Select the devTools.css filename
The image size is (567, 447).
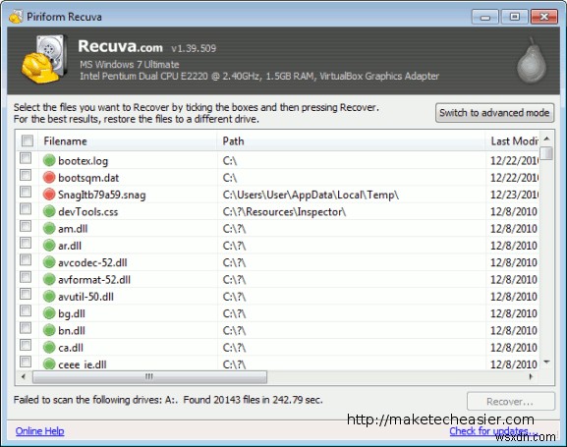click(88, 211)
